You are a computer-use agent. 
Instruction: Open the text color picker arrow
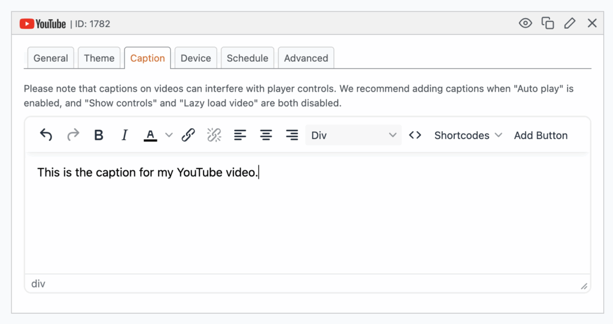[168, 135]
